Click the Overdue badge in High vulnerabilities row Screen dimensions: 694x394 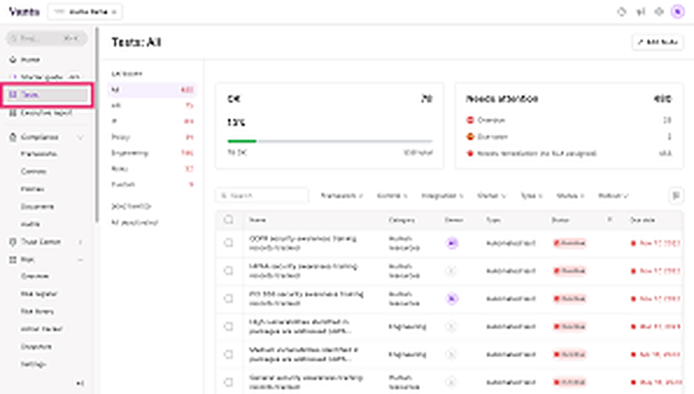pos(570,326)
